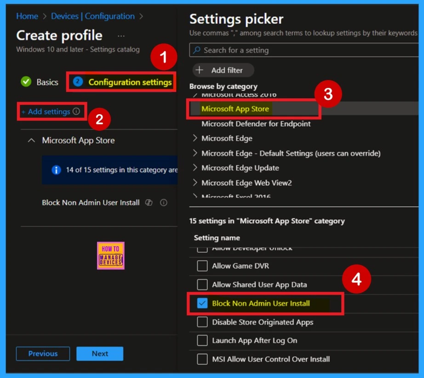The width and height of the screenshot is (424, 378).
Task: Click the Search for a setting field
Action: point(304,50)
